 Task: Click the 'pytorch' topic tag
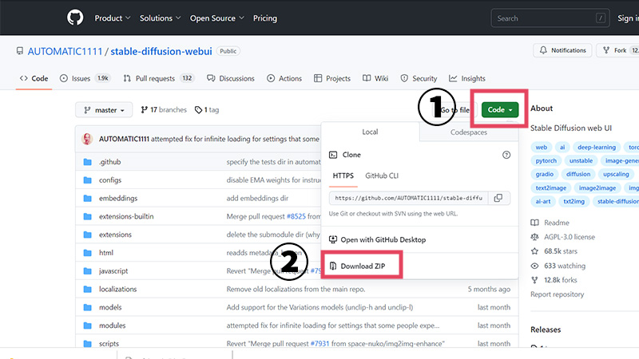[x=546, y=160]
